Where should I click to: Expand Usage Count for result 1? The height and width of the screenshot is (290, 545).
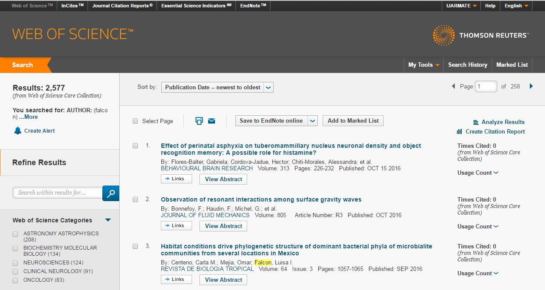tap(478, 173)
